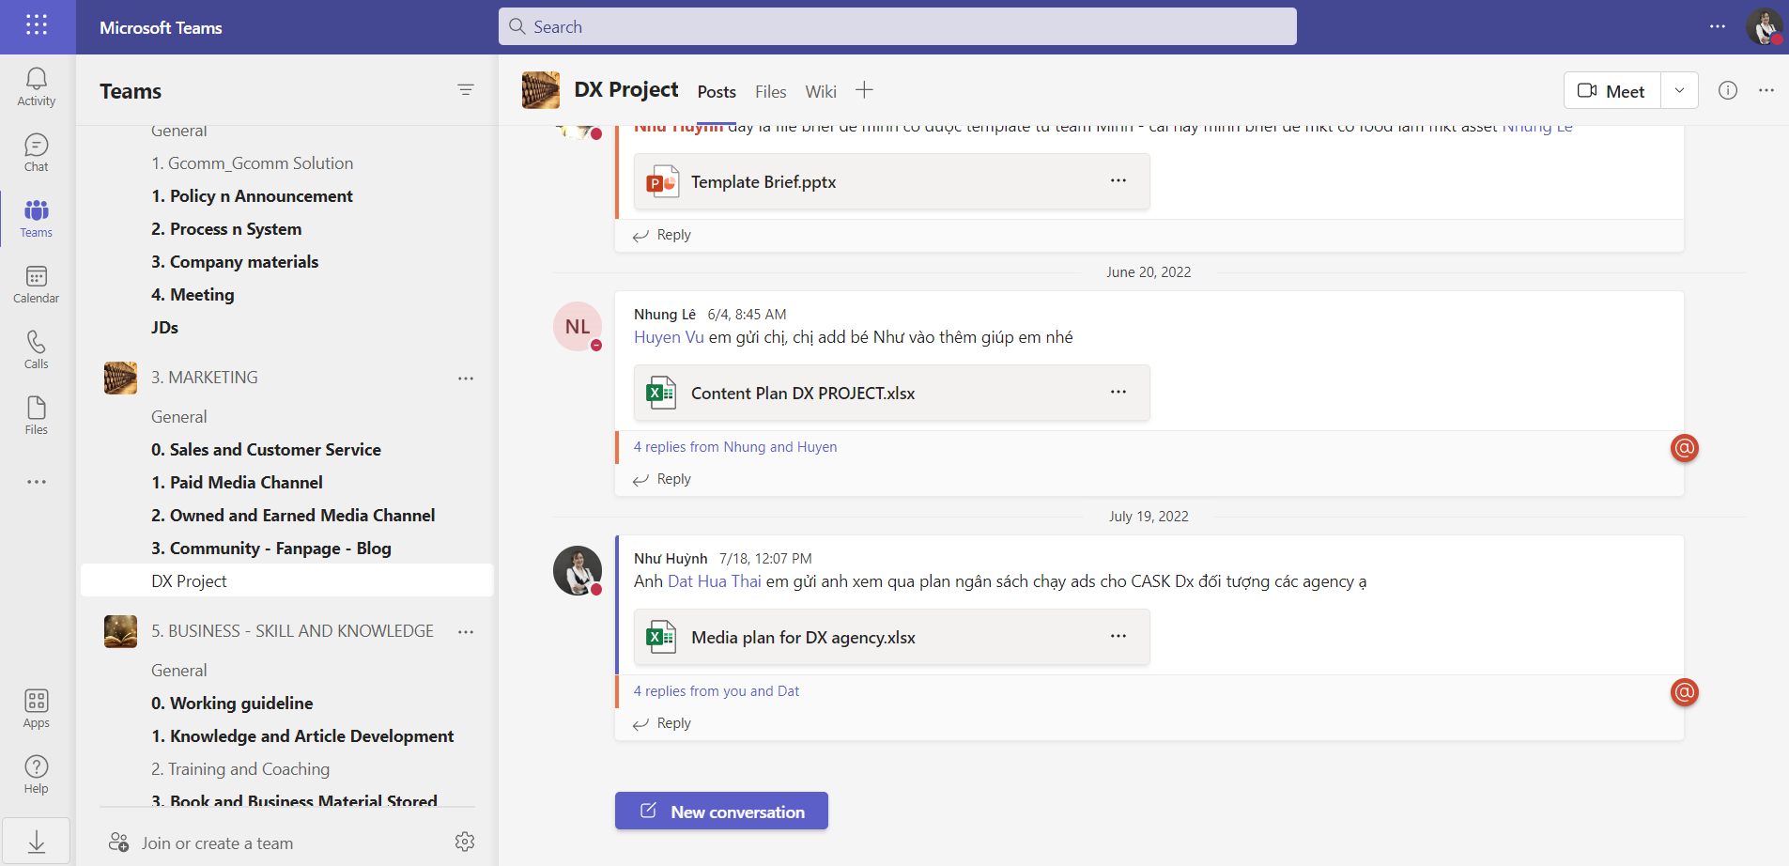The height and width of the screenshot is (866, 1789).
Task: Expand the Meet options dropdown arrow
Action: 1679,91
